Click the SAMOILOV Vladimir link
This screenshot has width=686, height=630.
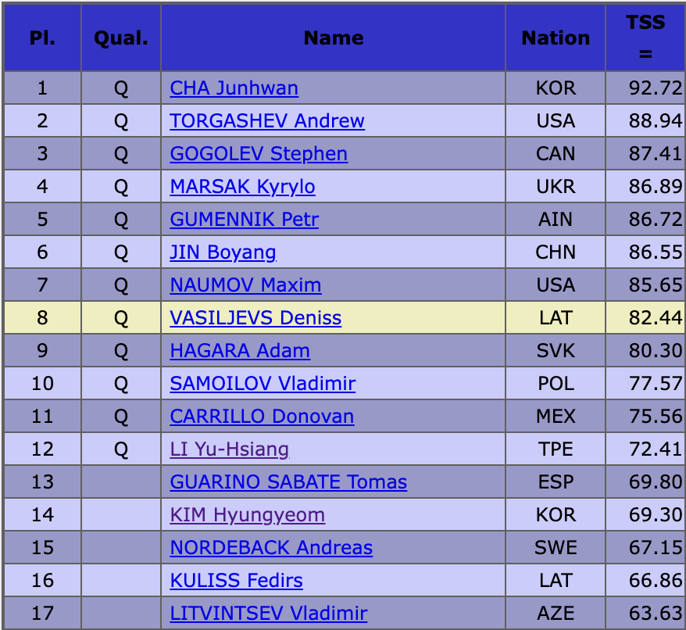pyautogui.click(x=263, y=384)
